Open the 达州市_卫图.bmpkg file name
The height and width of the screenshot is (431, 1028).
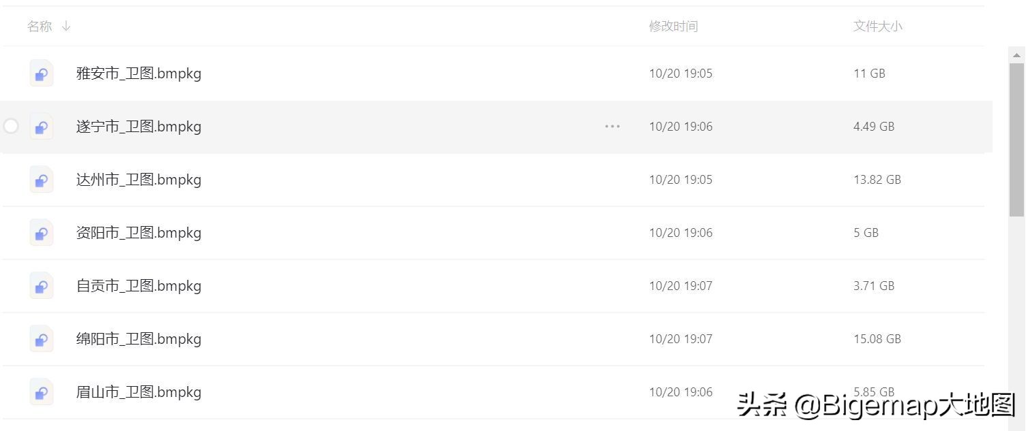click(138, 180)
